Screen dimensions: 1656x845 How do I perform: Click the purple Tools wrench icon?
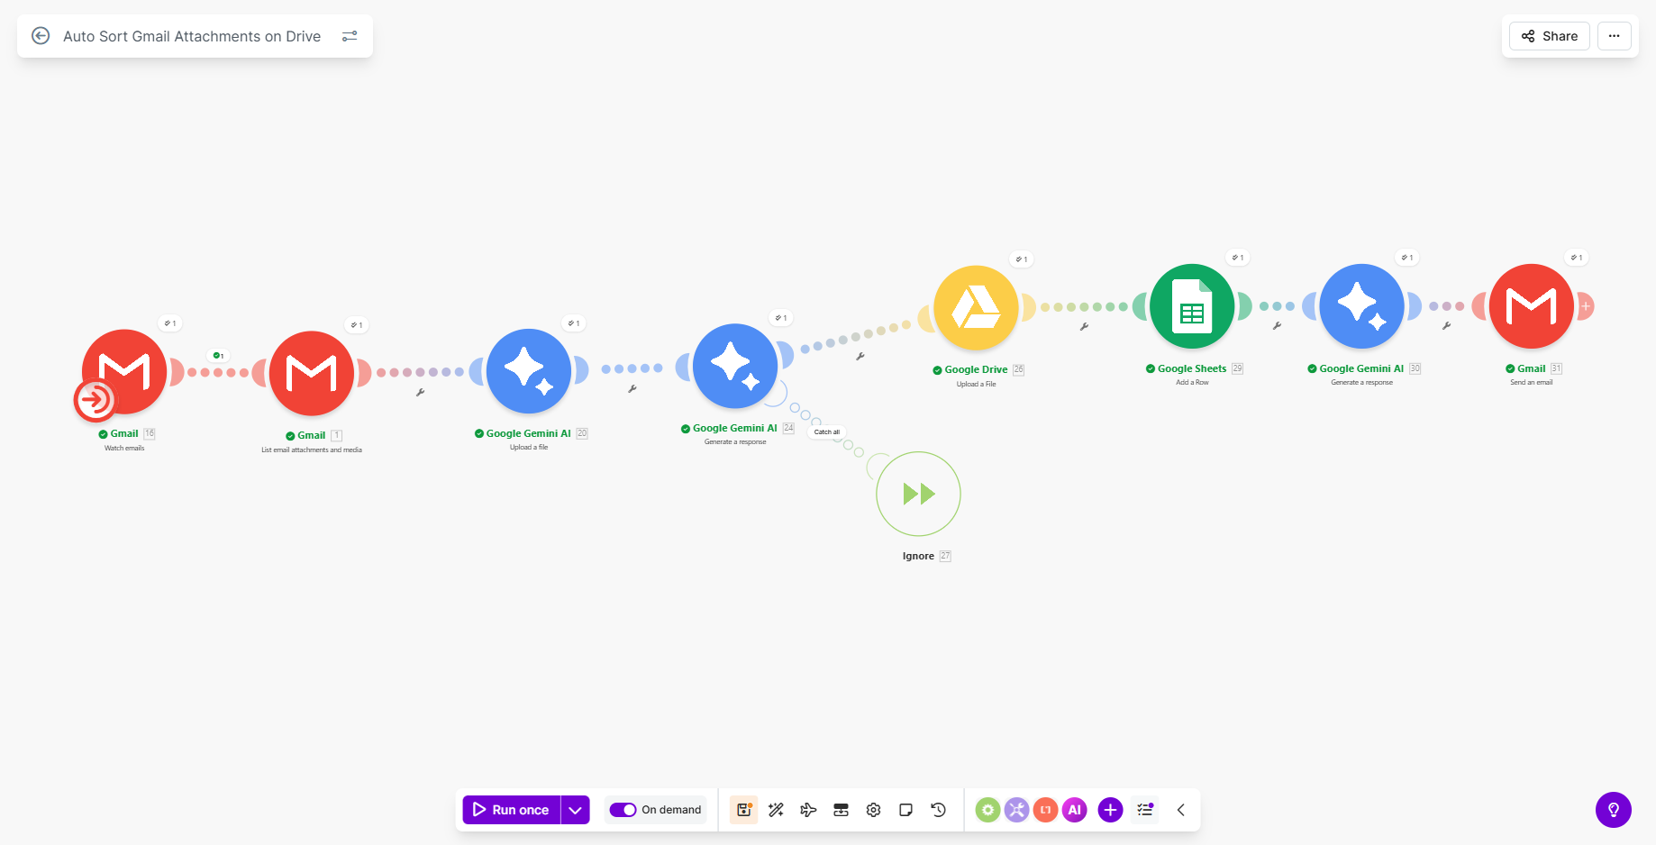(x=1016, y=810)
